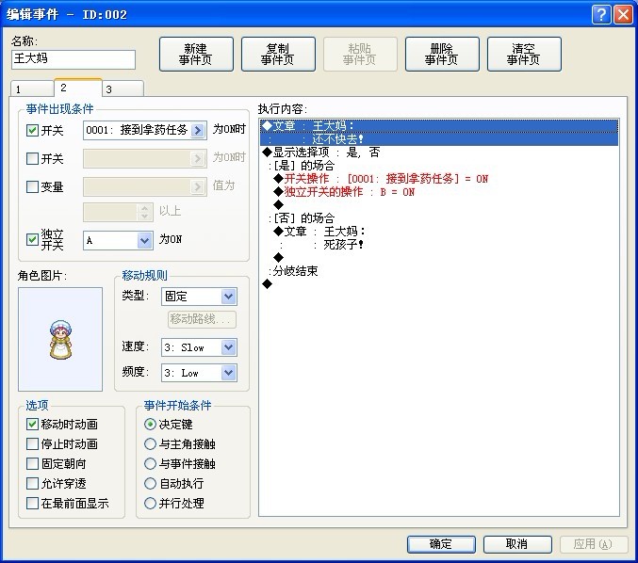This screenshot has width=638, height=563.
Task: Select 自动执行 trigger radio button
Action: (150, 483)
